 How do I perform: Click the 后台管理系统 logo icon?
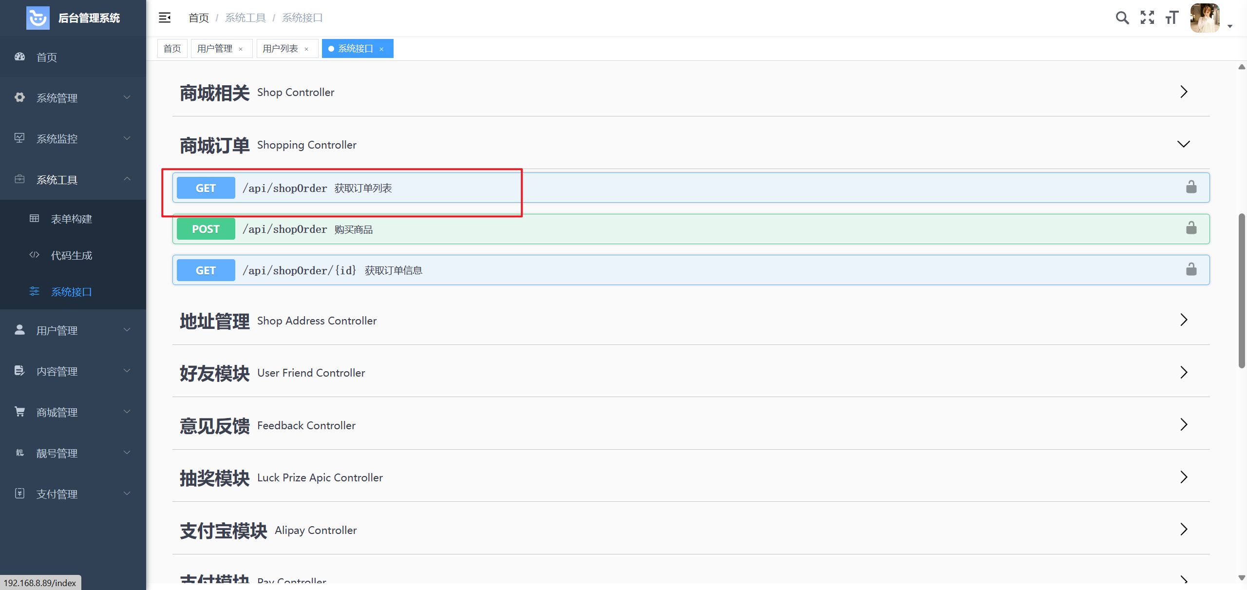tap(38, 18)
